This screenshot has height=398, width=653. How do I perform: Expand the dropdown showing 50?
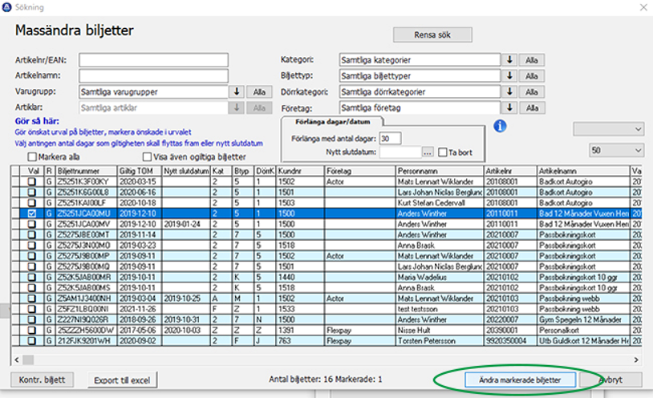(x=616, y=150)
